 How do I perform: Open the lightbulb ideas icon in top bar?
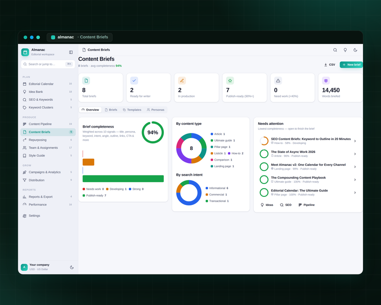click(345, 50)
